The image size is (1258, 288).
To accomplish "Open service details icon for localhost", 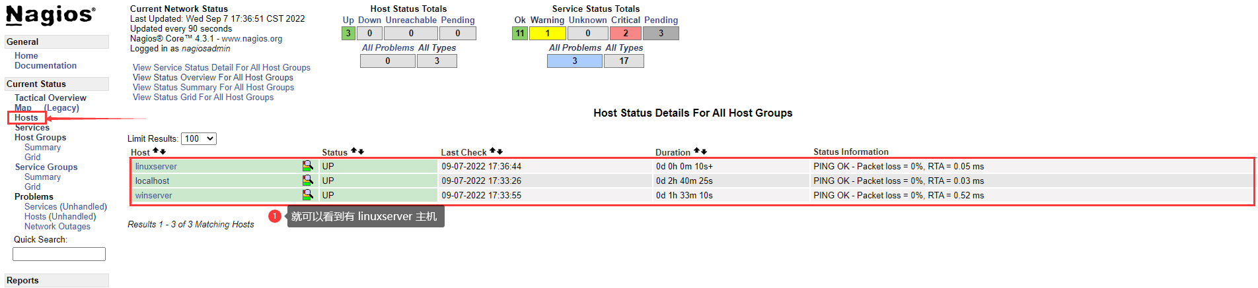I will (x=307, y=181).
